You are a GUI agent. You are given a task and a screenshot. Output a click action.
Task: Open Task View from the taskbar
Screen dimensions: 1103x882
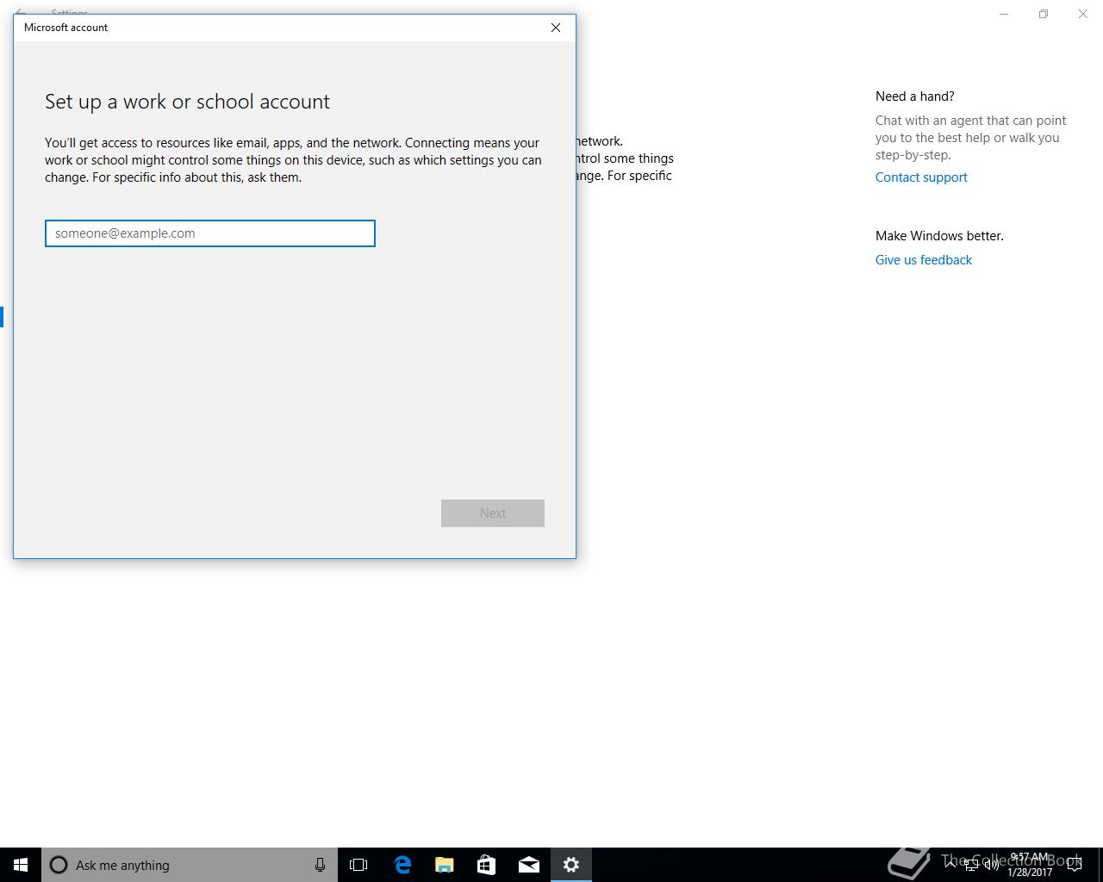358,865
